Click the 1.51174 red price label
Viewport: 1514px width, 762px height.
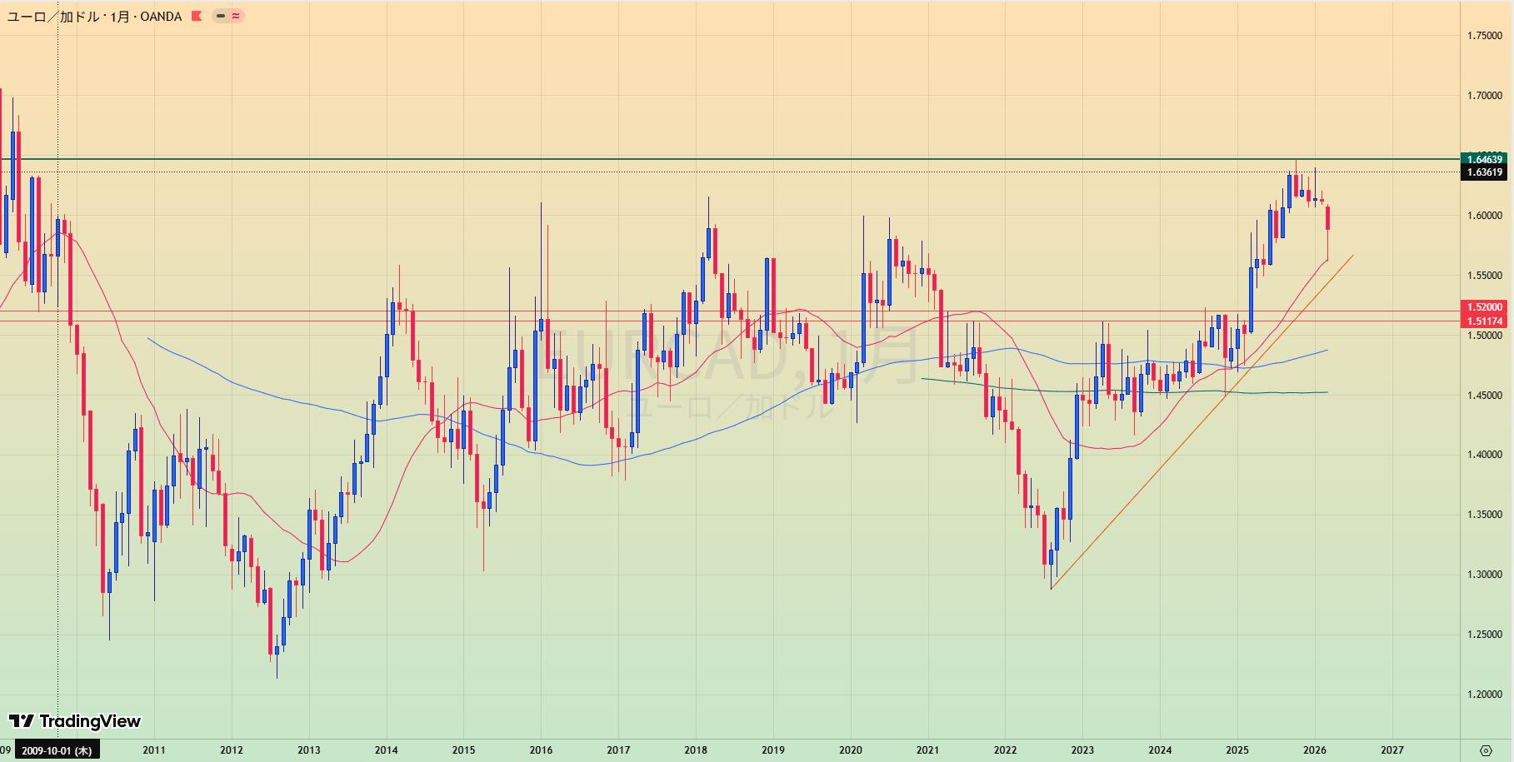(x=1485, y=321)
